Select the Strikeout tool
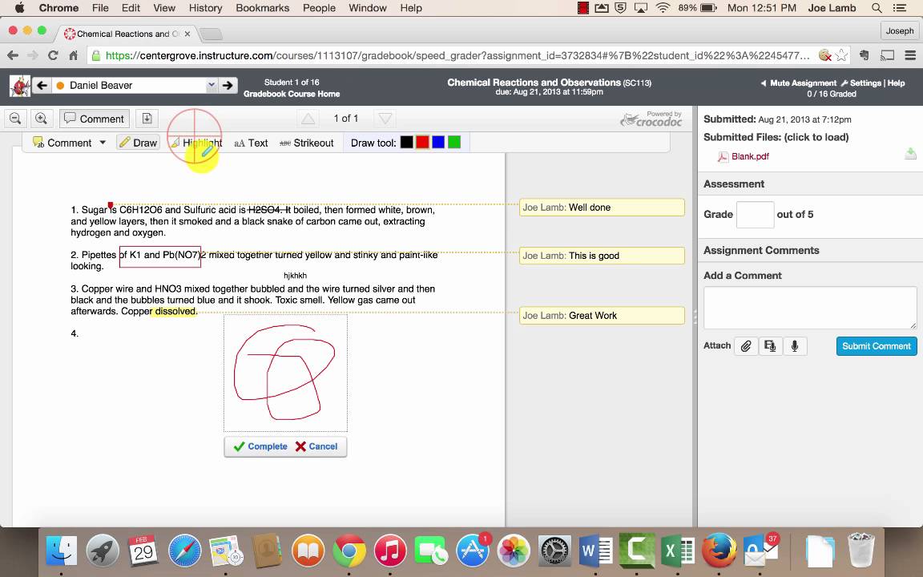923x577 pixels. pyautogui.click(x=306, y=143)
